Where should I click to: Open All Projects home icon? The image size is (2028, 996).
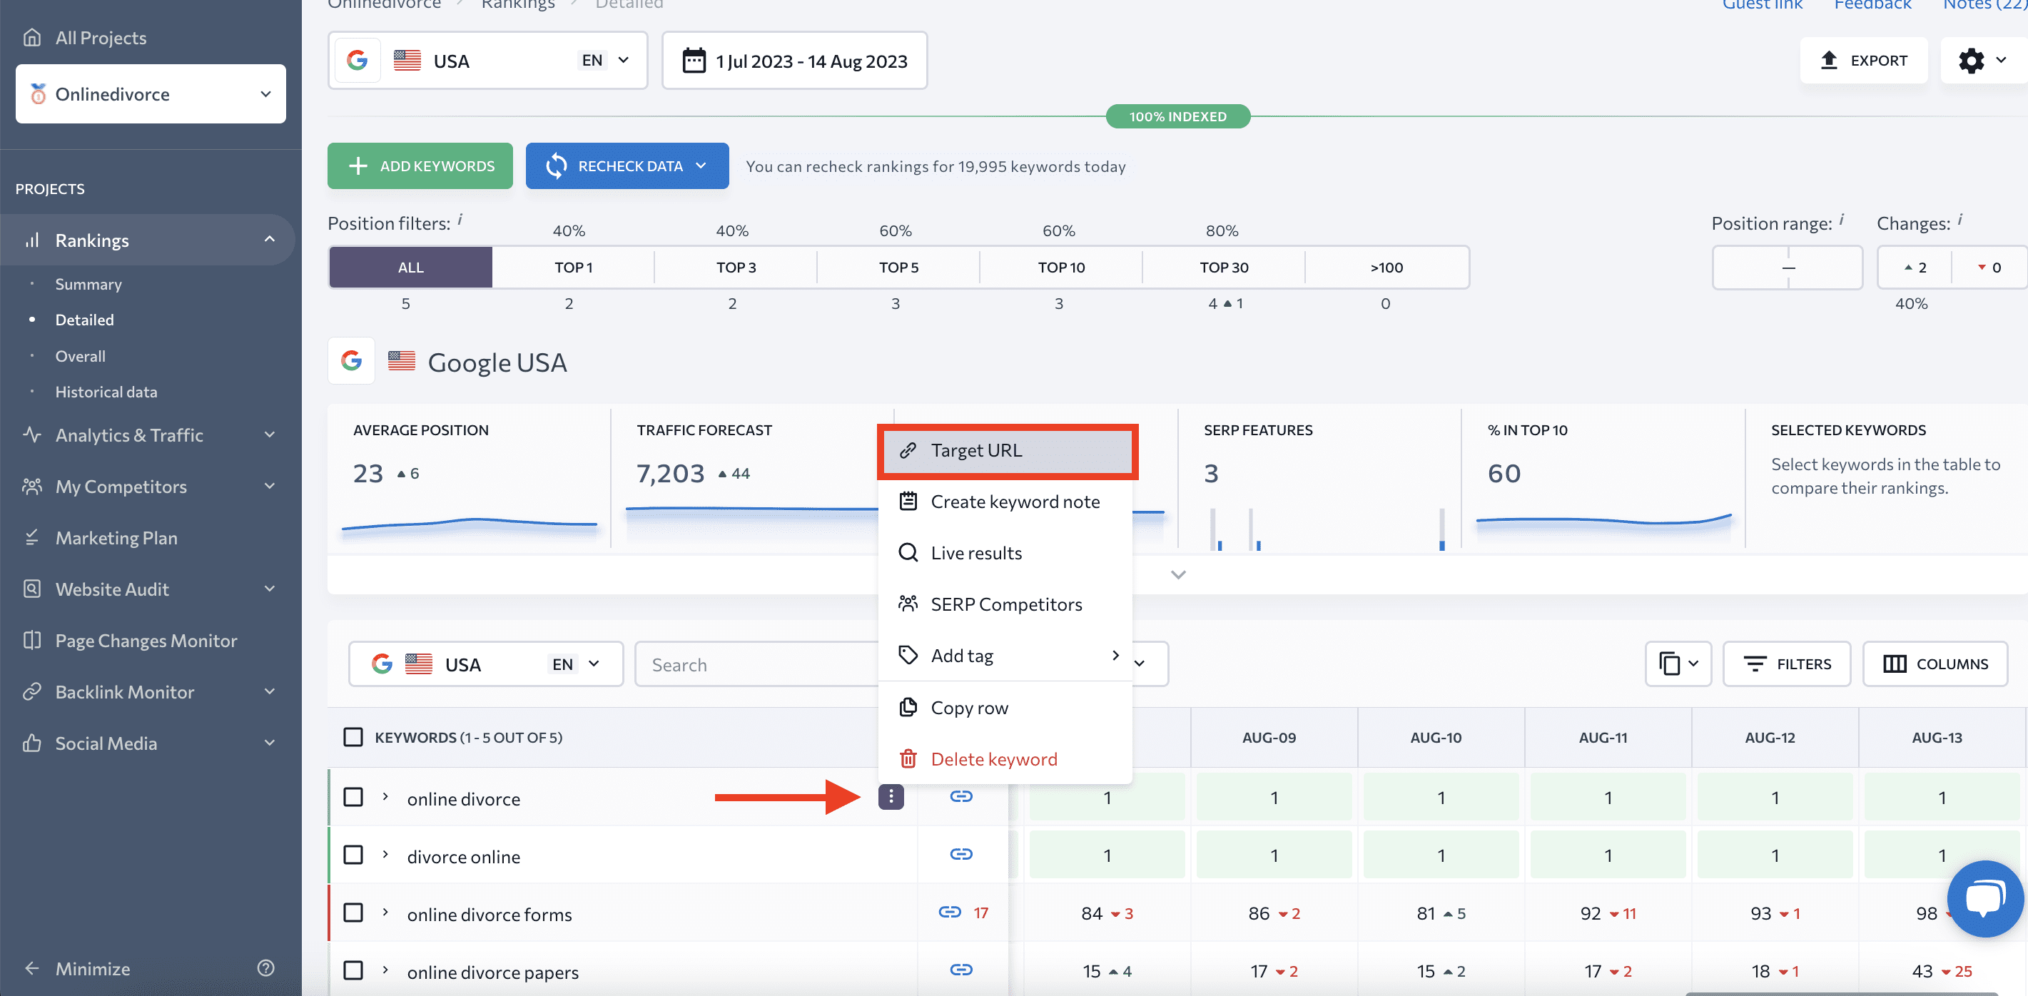click(x=32, y=37)
